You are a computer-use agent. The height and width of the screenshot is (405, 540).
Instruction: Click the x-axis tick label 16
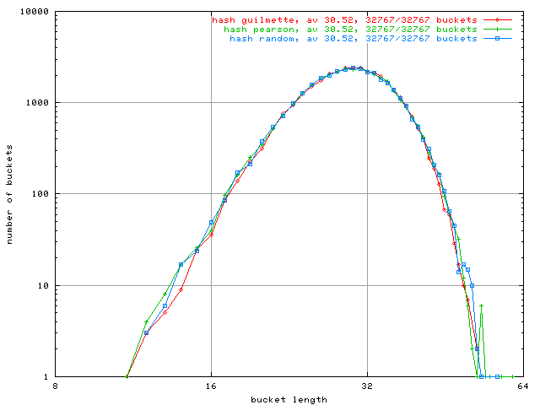coord(211,386)
